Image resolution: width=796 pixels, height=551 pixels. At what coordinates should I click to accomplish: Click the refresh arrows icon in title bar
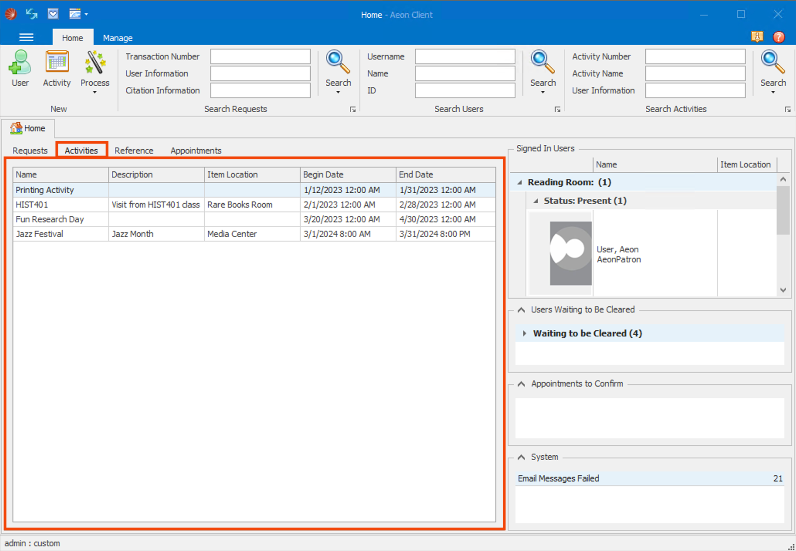pyautogui.click(x=32, y=14)
